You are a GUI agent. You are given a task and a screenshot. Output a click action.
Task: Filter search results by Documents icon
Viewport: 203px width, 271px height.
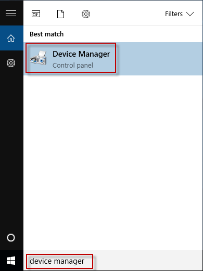(60, 14)
